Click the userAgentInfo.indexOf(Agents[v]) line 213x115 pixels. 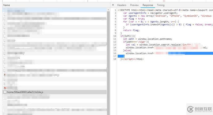pos(169,24)
